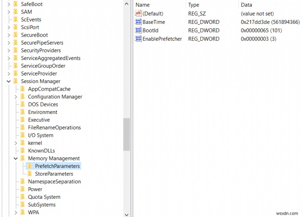
Task: Expand the SecurePipeServers key
Action: (9, 43)
